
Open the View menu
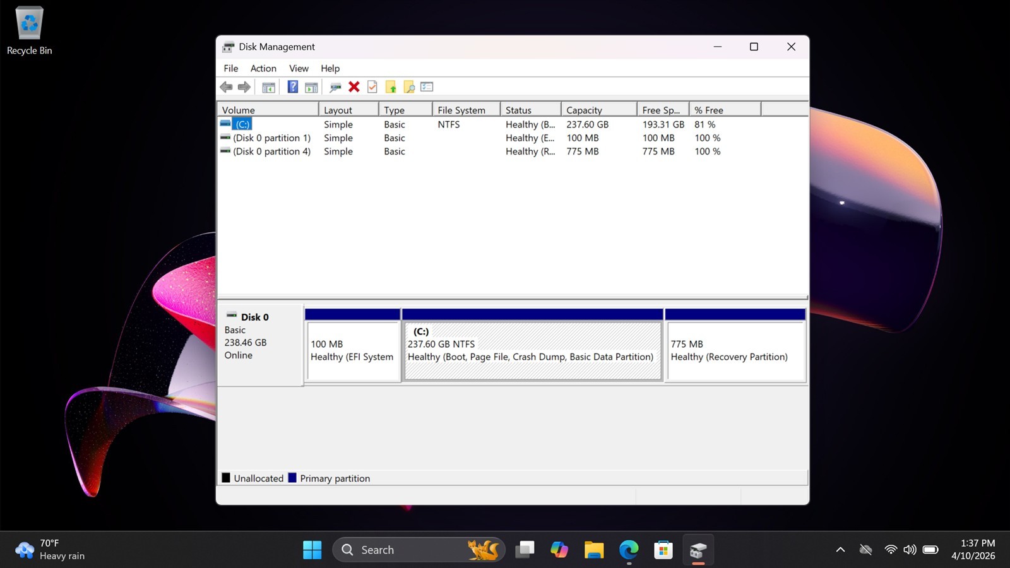299,68
